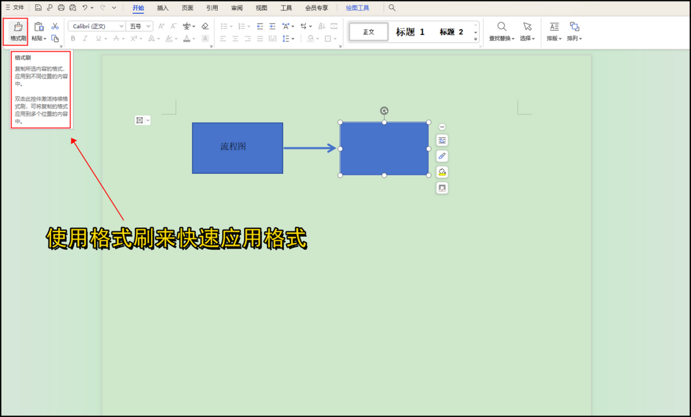Click the font color A button

coord(187,39)
